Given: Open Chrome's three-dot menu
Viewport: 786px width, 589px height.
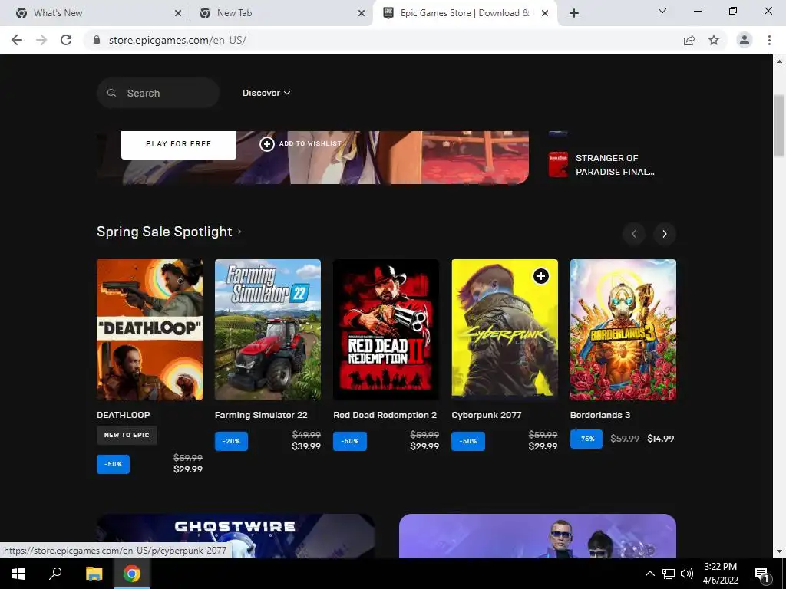Looking at the screenshot, I should (769, 40).
